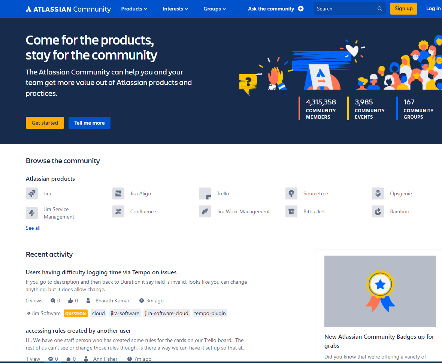Open the Jira Service Management text link
The width and height of the screenshot is (442, 363).
pos(59,213)
